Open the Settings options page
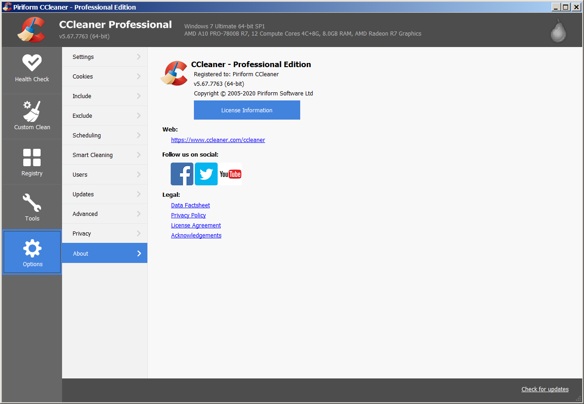The width and height of the screenshot is (584, 404). (x=104, y=57)
